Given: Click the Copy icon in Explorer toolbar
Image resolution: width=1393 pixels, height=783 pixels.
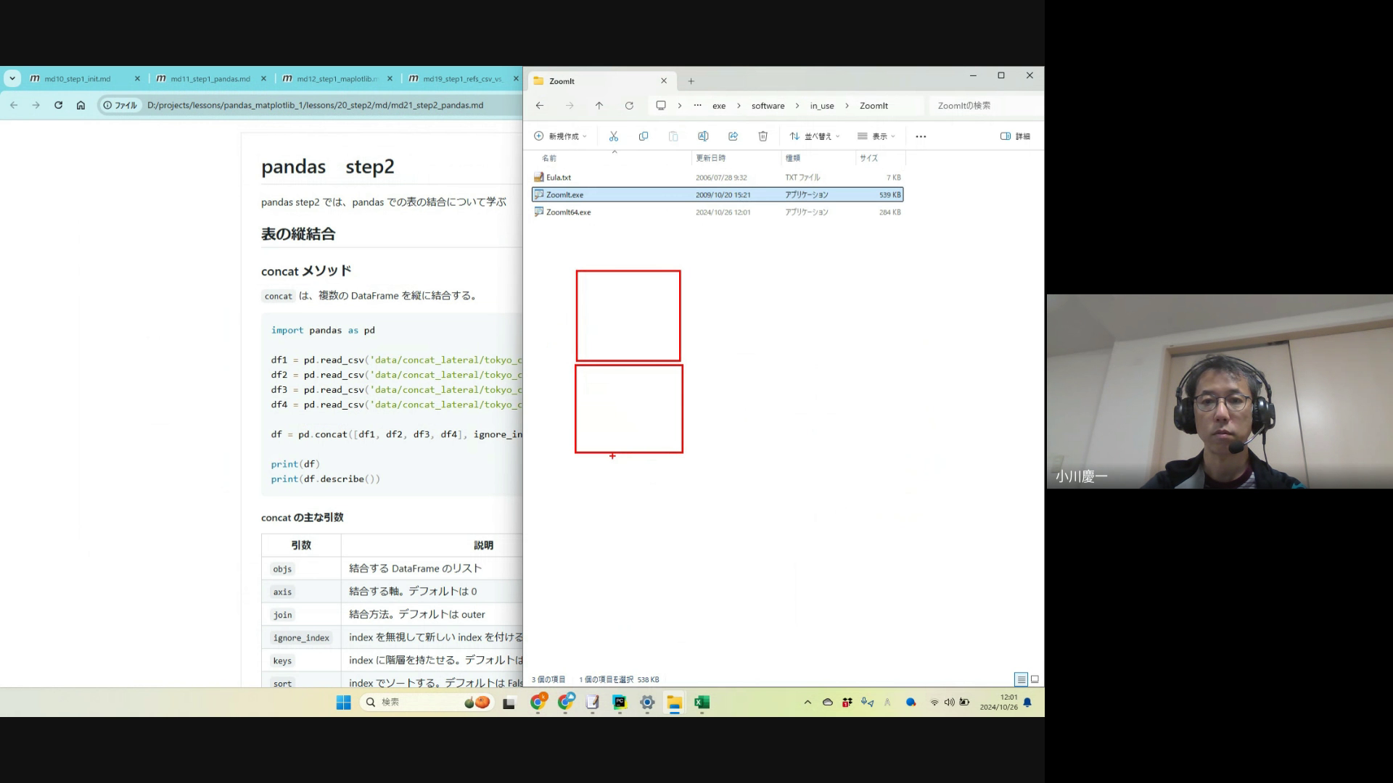Looking at the screenshot, I should point(644,136).
